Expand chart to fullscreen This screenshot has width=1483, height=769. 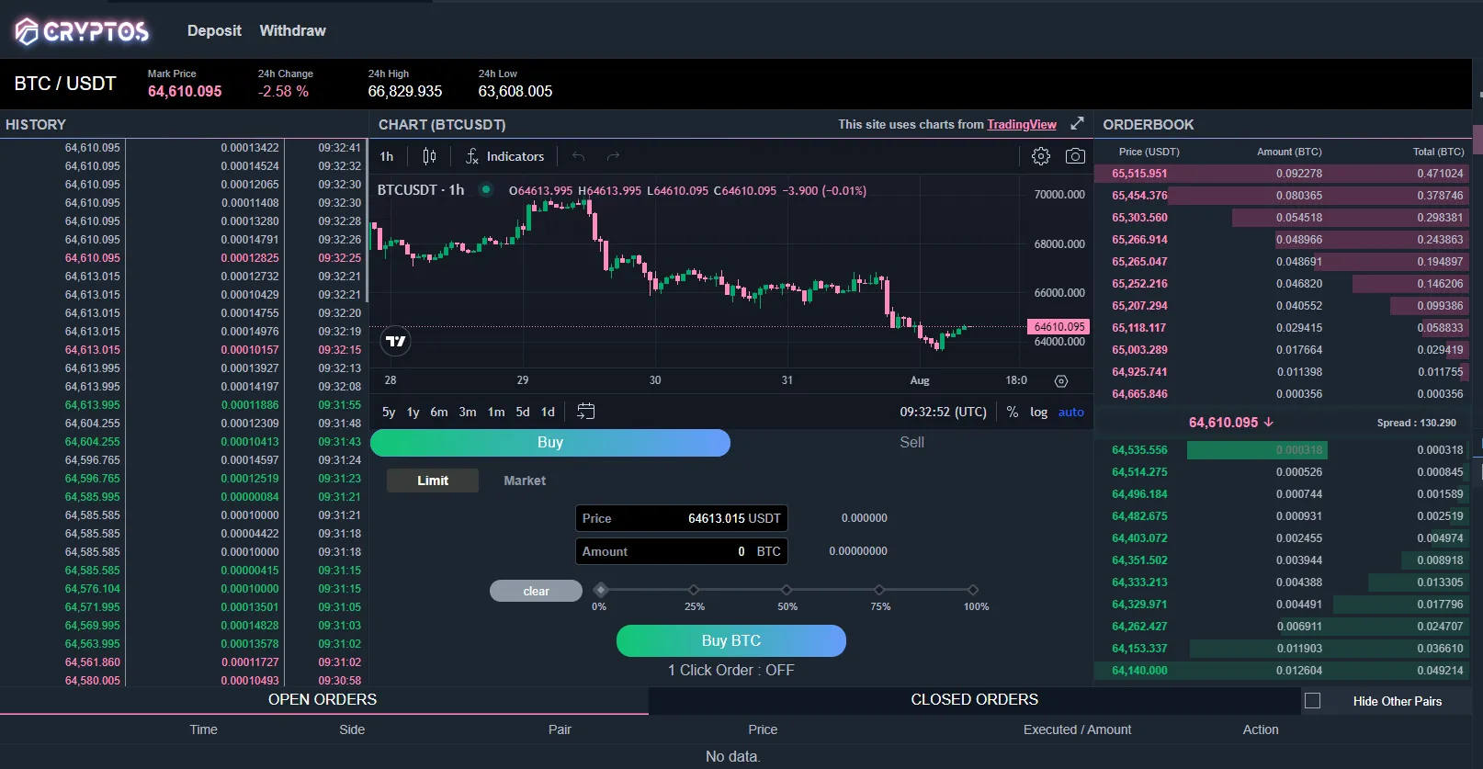(x=1077, y=123)
